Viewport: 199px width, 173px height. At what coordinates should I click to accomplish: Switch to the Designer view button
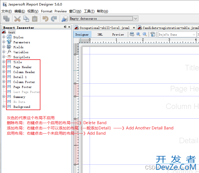82,34
